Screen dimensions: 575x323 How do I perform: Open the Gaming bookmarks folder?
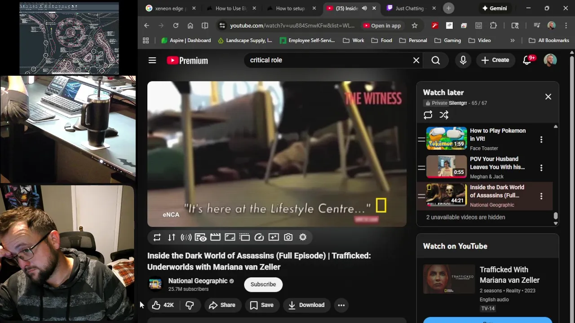447,40
